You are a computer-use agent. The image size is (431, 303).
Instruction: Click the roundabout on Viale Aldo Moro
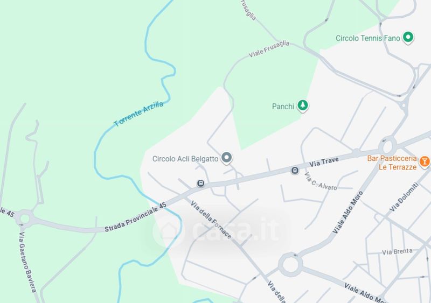(x=290, y=265)
